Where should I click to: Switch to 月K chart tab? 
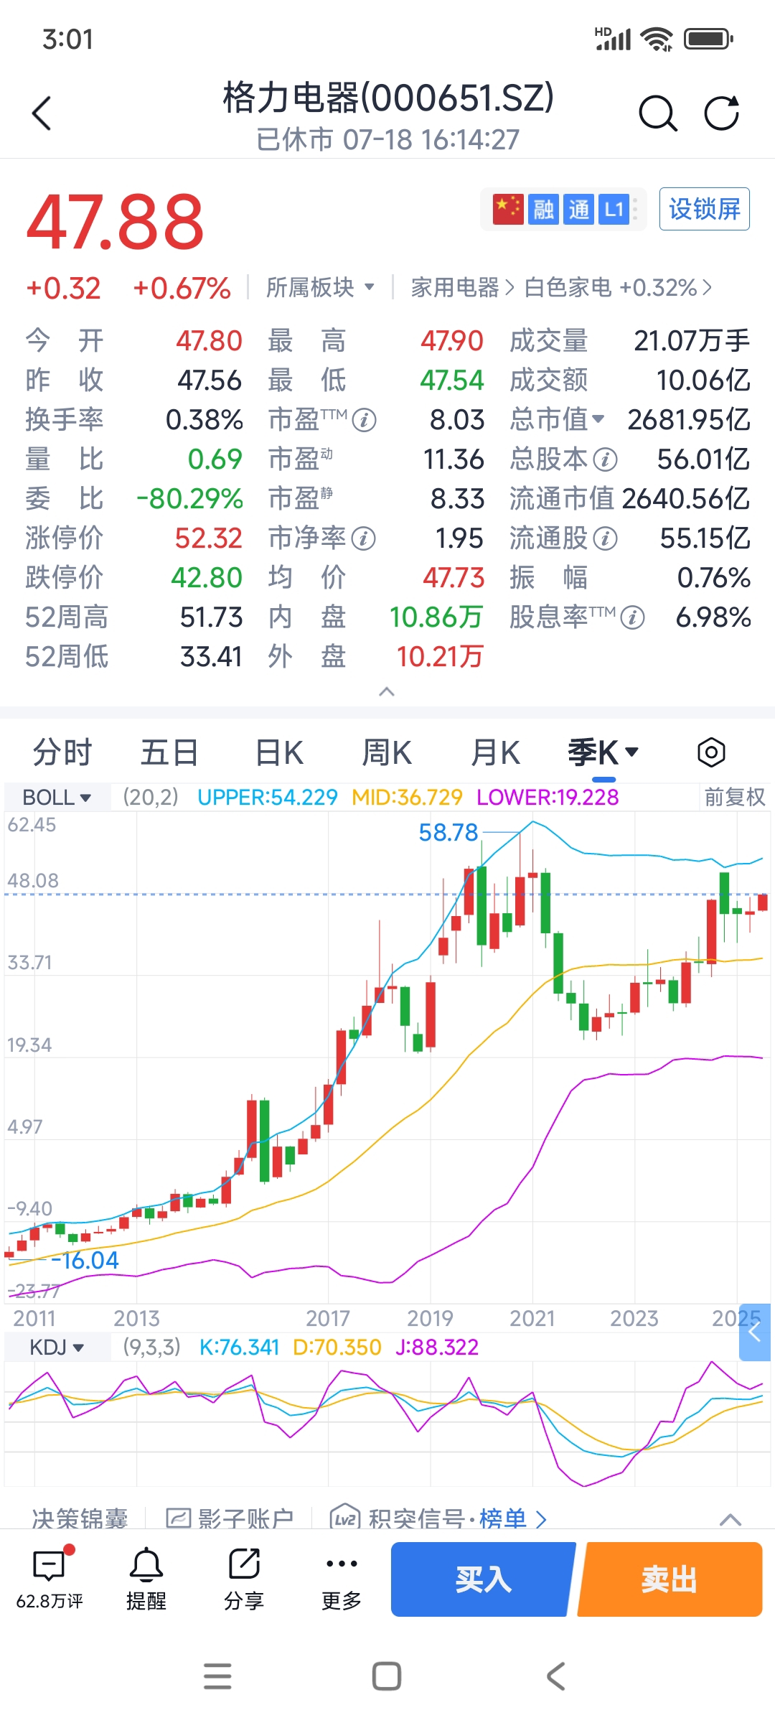(495, 752)
